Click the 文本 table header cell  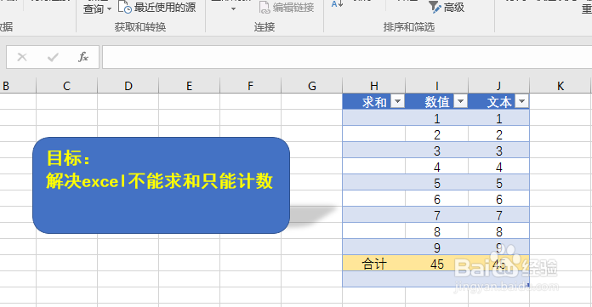point(498,101)
